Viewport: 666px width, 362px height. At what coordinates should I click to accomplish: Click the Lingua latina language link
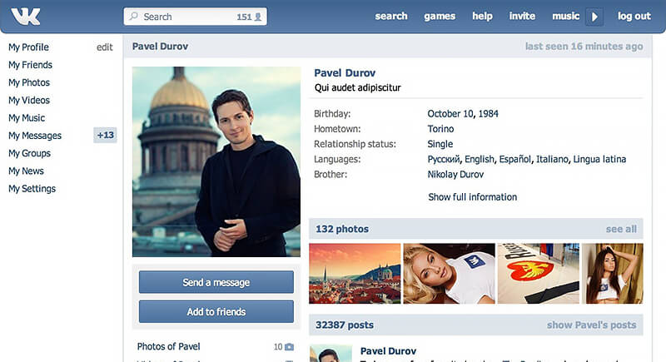(599, 159)
